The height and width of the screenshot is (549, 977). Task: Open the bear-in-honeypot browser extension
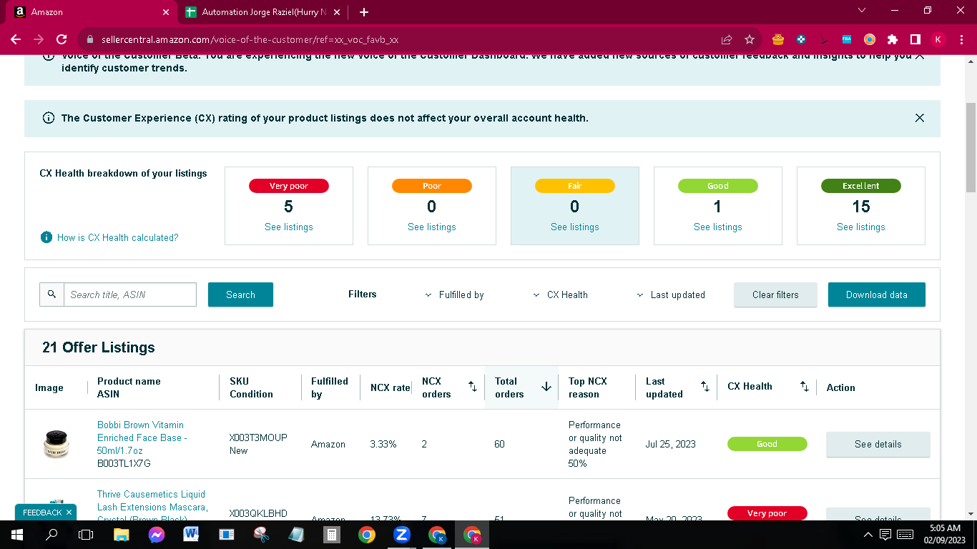coord(778,39)
